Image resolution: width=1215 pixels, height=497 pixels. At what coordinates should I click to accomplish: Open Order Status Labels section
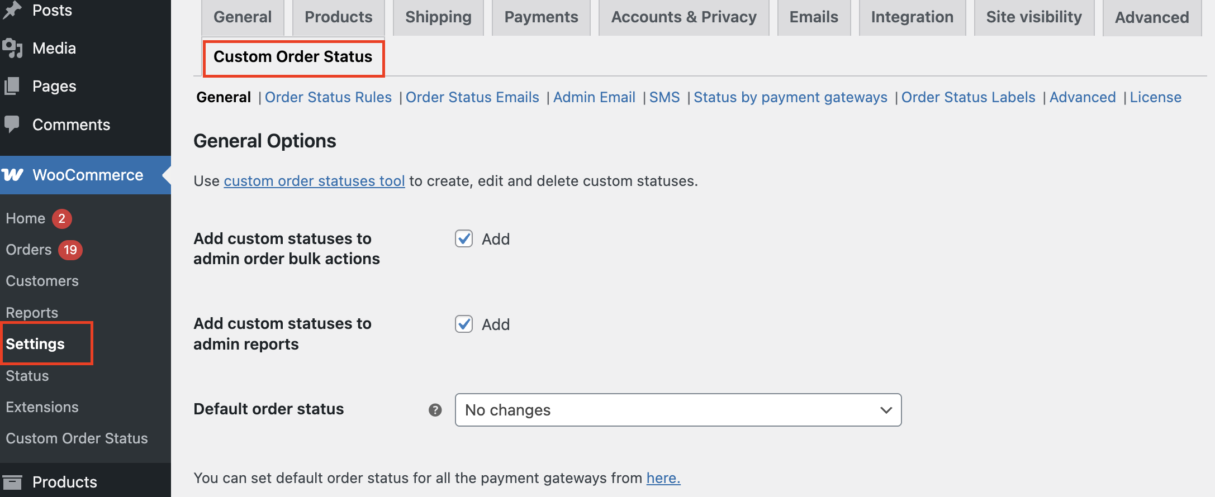(968, 97)
